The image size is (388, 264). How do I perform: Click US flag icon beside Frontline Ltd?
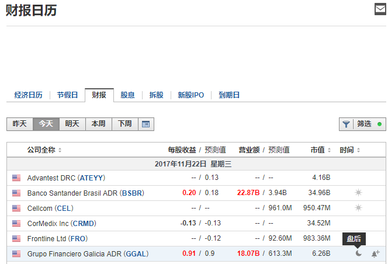pos(16,238)
